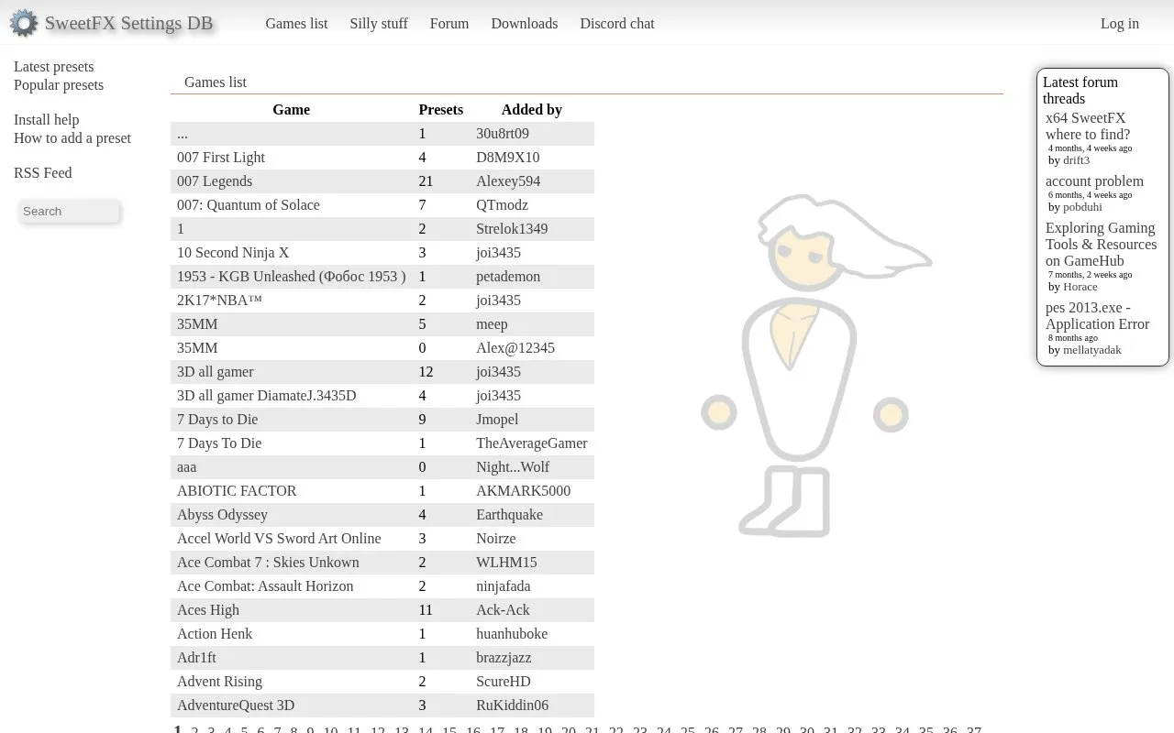The width and height of the screenshot is (1174, 733).
Task: Open Accel World VS Sword Art Online
Action: pos(279,539)
